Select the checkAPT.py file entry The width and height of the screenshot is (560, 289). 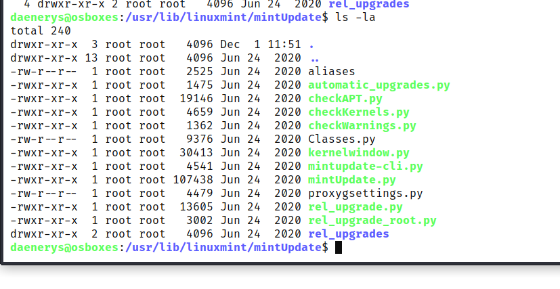(345, 99)
